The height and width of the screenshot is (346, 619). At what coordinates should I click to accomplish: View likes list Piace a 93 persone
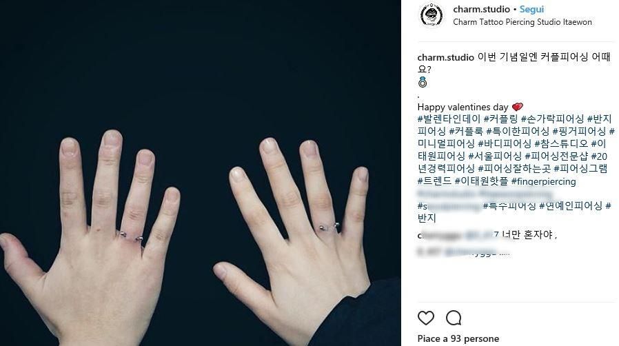tap(458, 338)
